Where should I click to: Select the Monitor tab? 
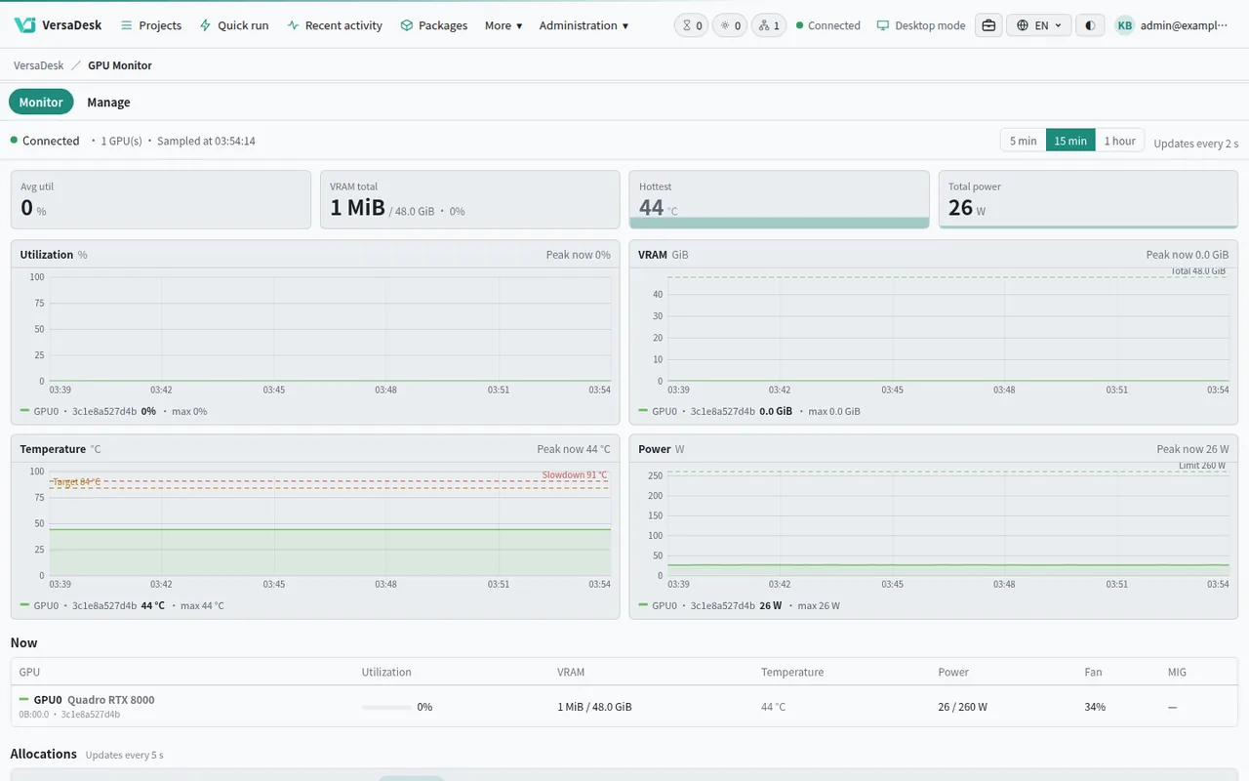(x=41, y=103)
